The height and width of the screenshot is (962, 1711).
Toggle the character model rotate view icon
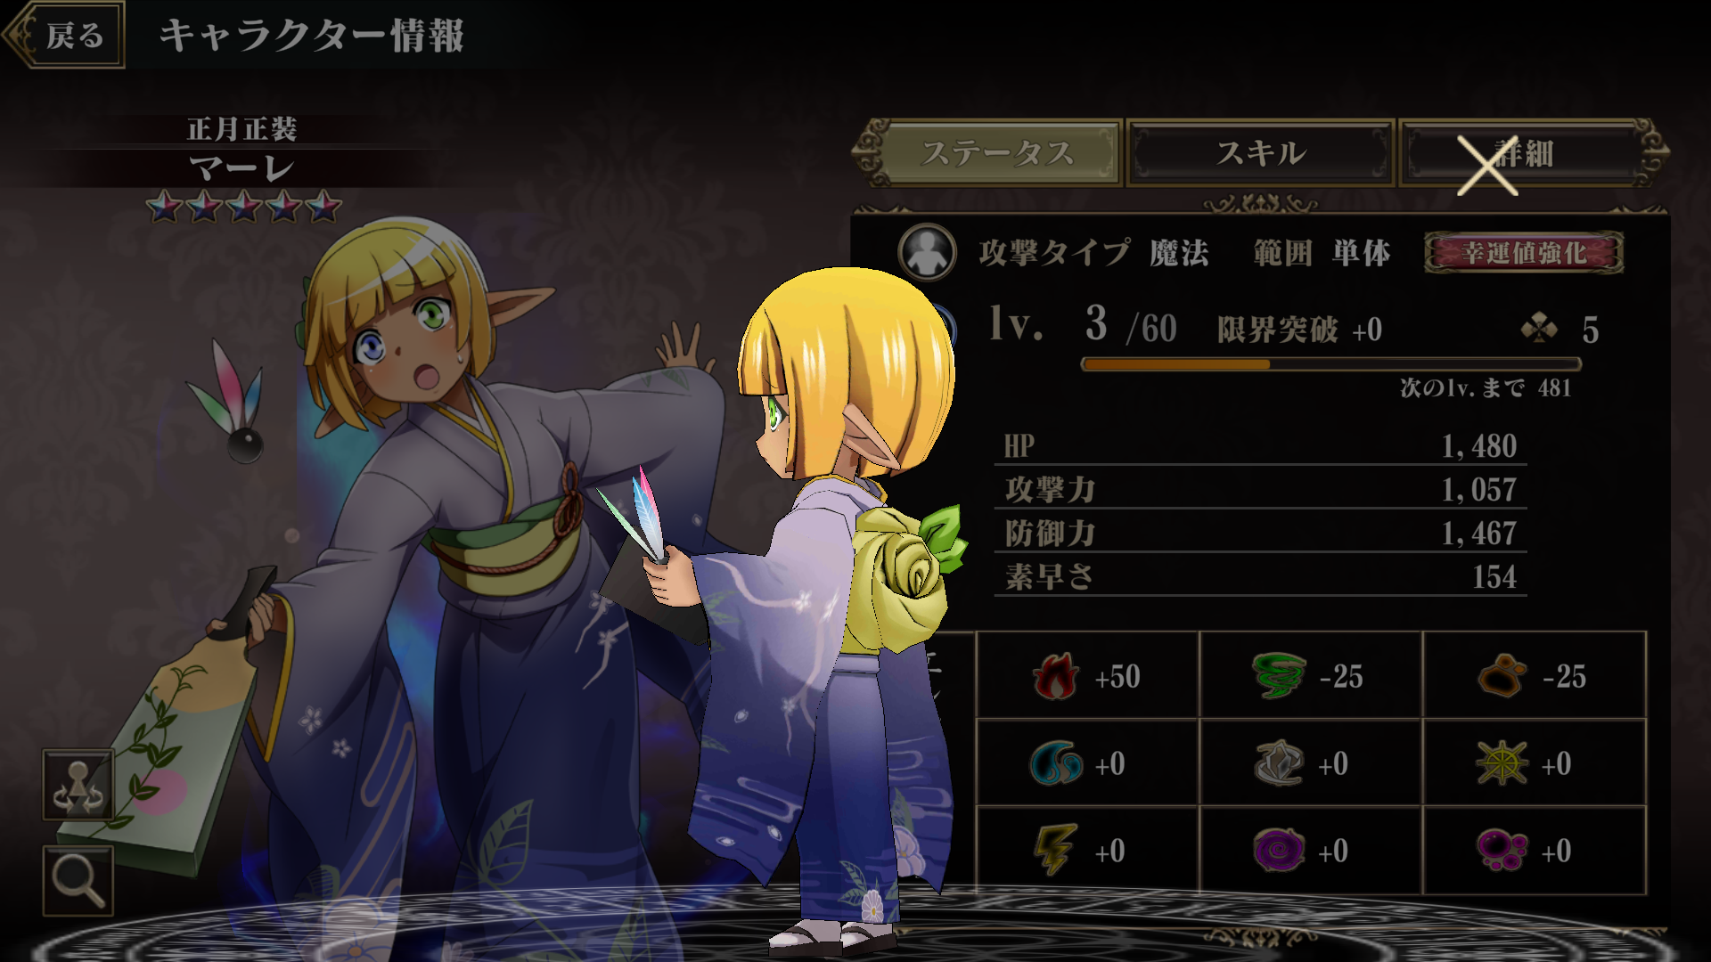[x=78, y=785]
